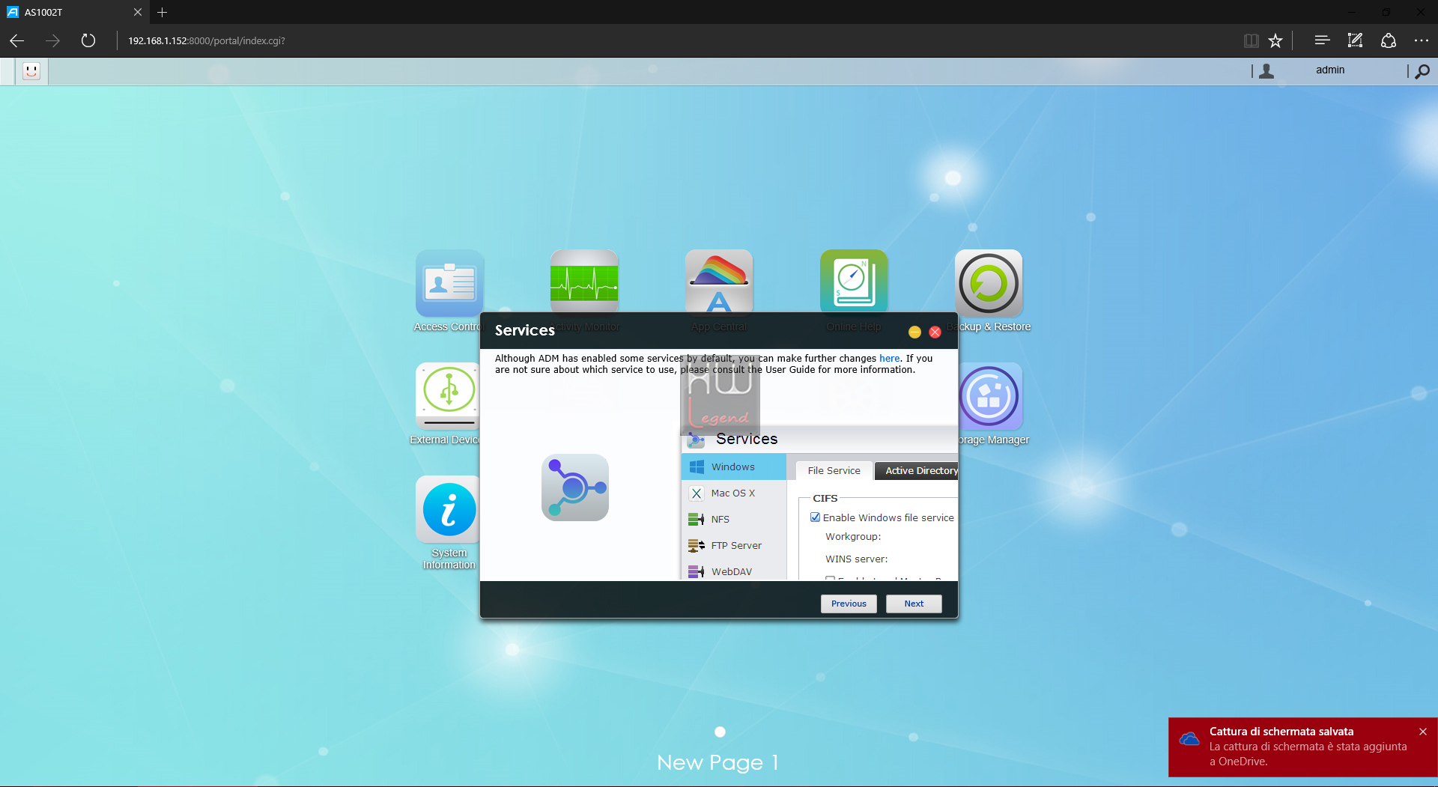
Task: Close the AS1002T browser tab
Action: coord(137,12)
